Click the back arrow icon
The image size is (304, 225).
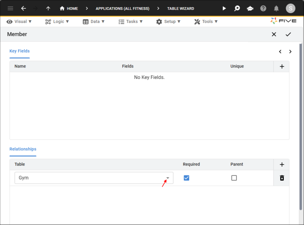coord(23,8)
